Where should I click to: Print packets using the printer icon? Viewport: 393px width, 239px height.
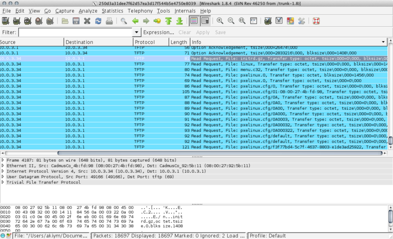pyautogui.click(x=109, y=21)
